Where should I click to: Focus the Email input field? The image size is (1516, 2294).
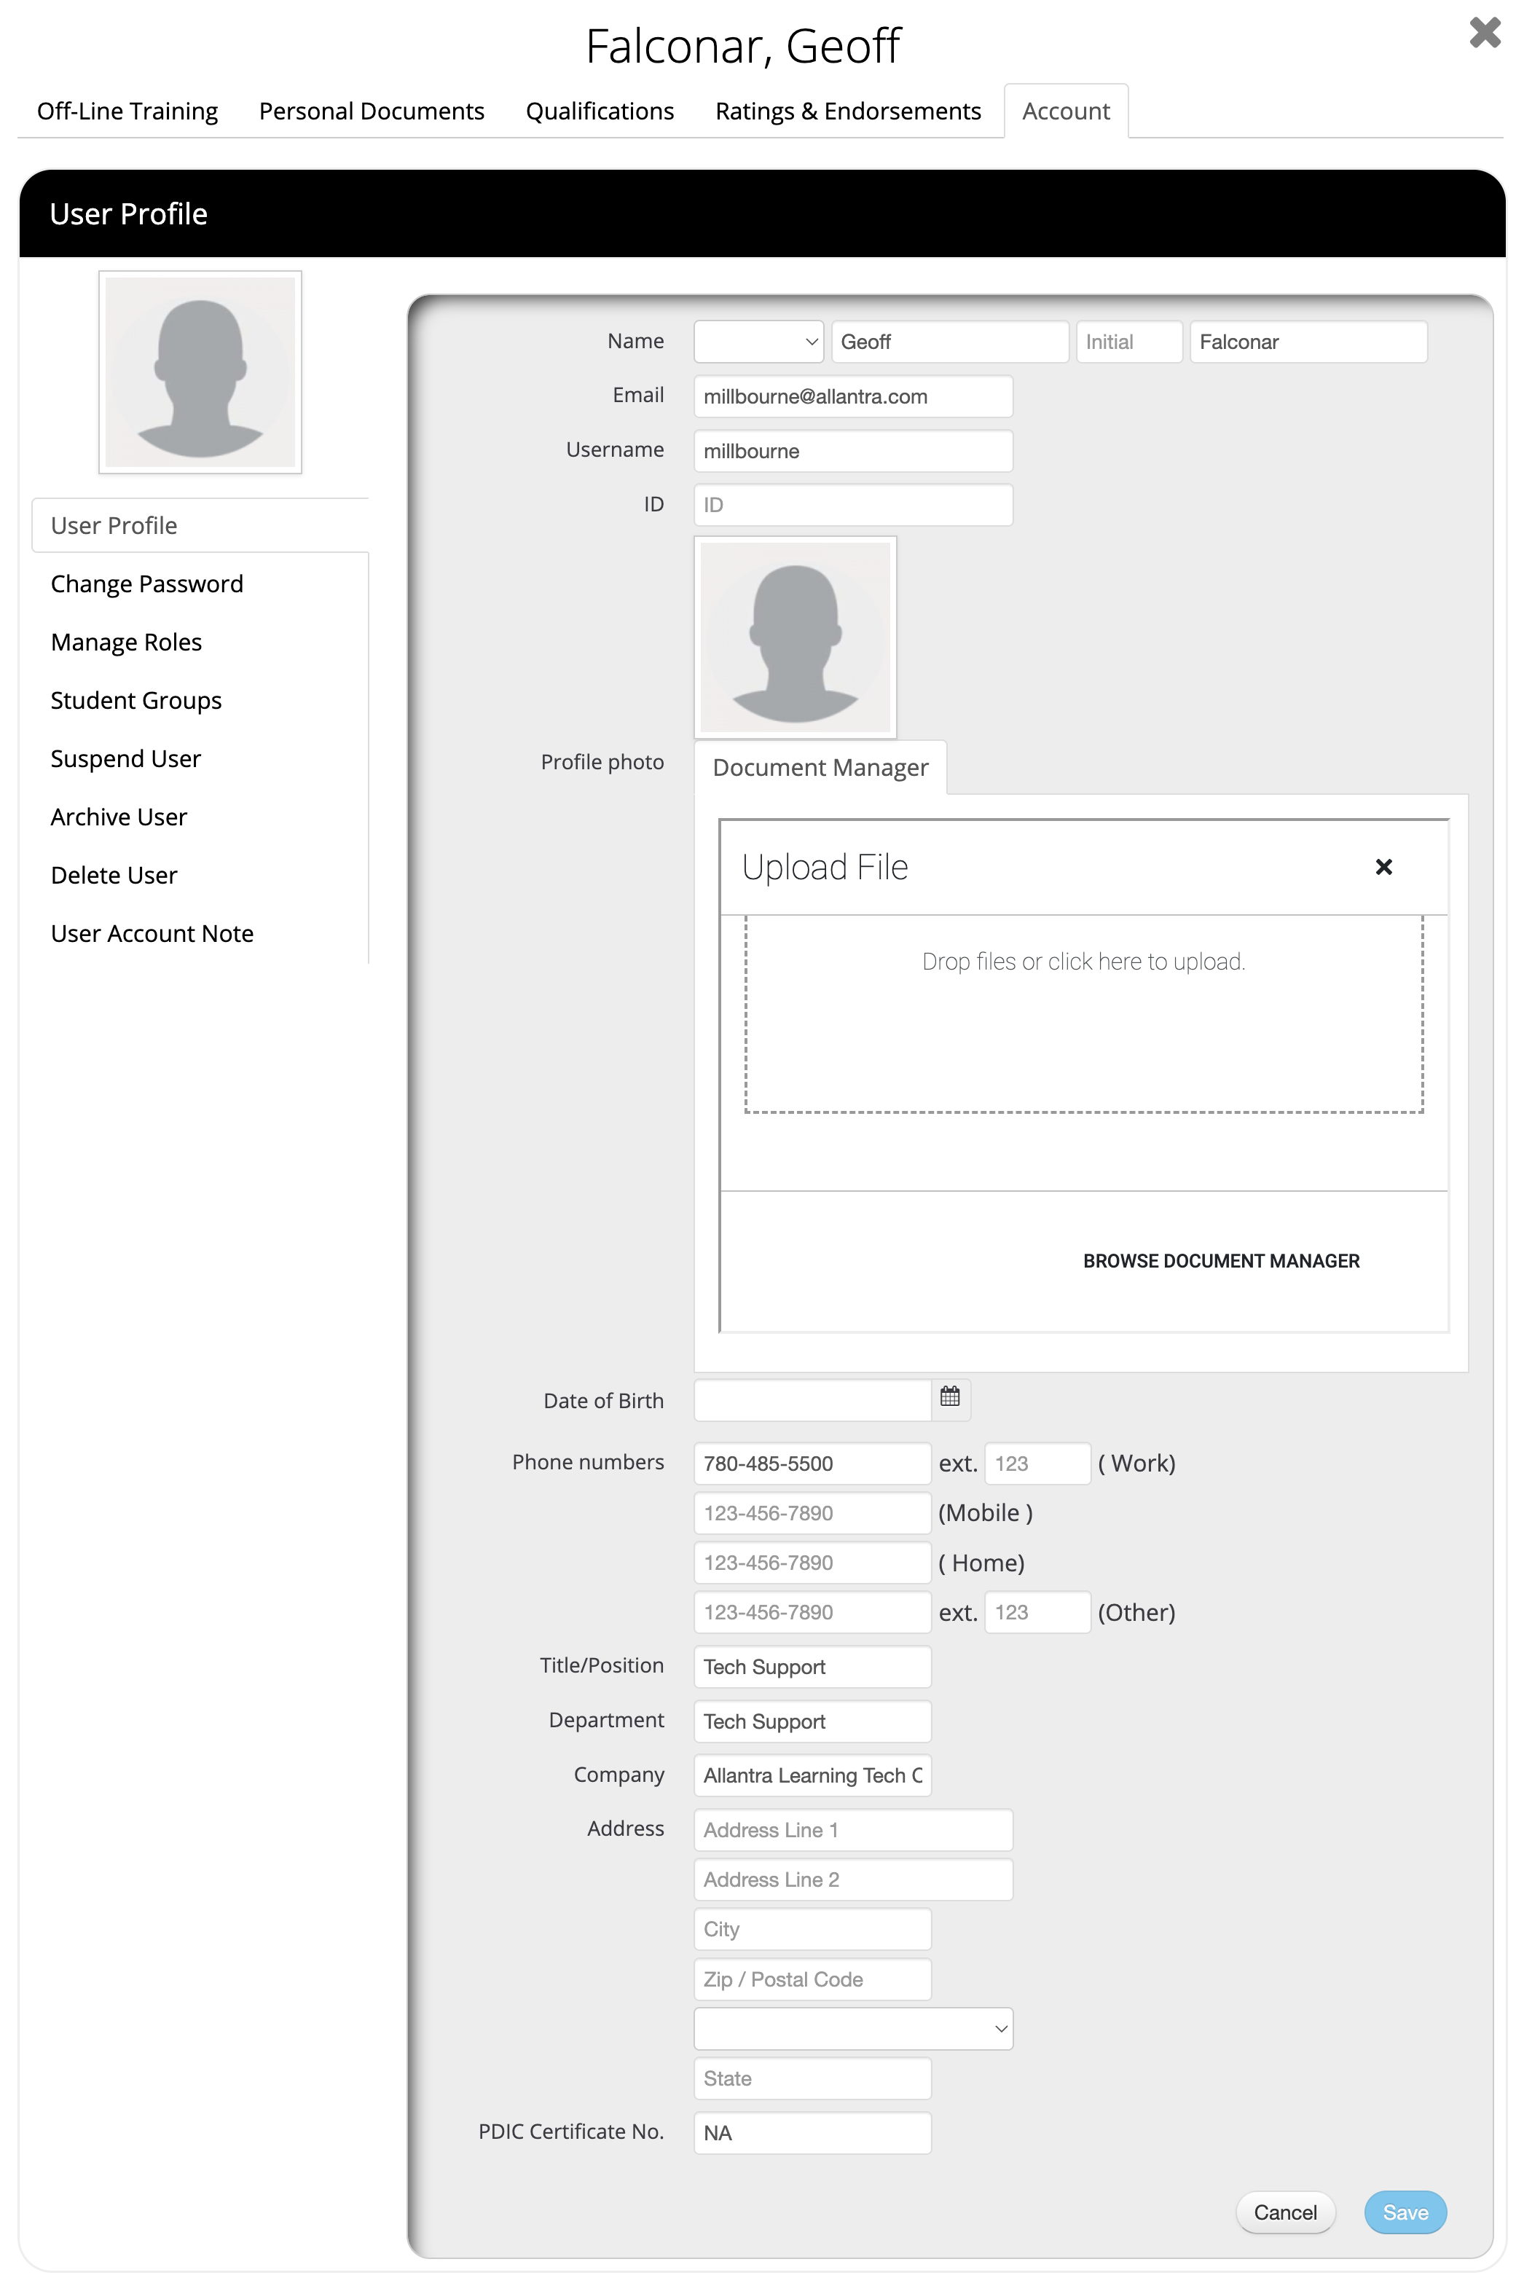click(853, 396)
